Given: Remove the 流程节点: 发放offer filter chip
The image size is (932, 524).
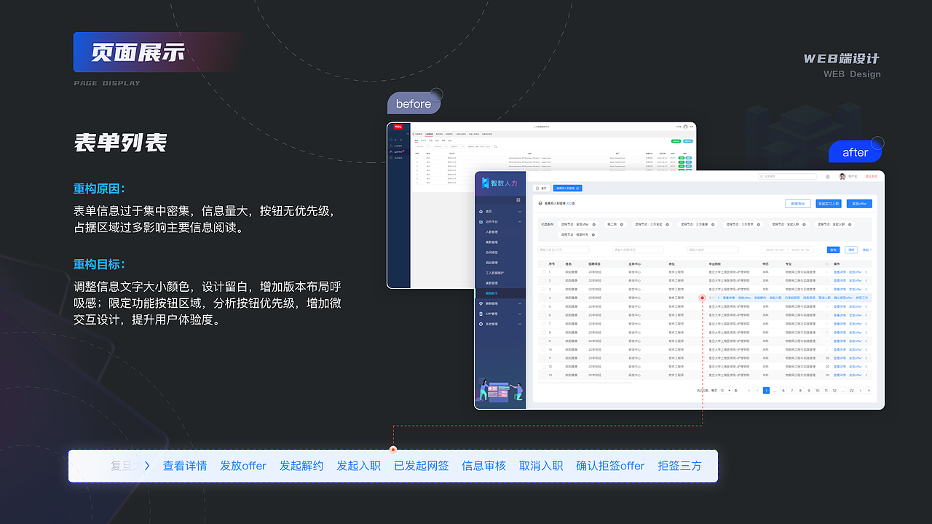Looking at the screenshot, I should point(594,224).
